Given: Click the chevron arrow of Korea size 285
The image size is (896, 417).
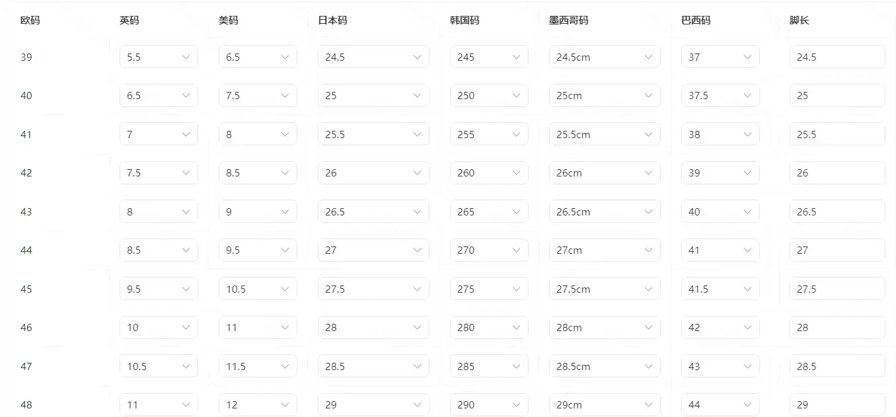Looking at the screenshot, I should tap(517, 366).
